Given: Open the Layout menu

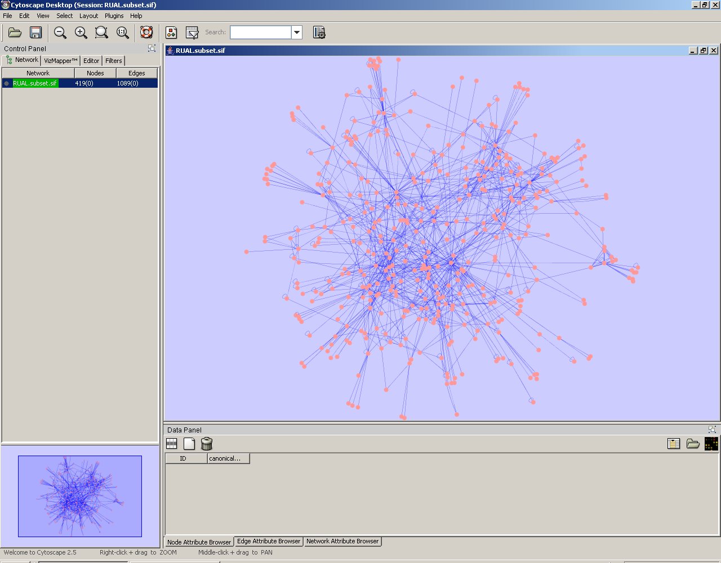Looking at the screenshot, I should click(x=88, y=16).
